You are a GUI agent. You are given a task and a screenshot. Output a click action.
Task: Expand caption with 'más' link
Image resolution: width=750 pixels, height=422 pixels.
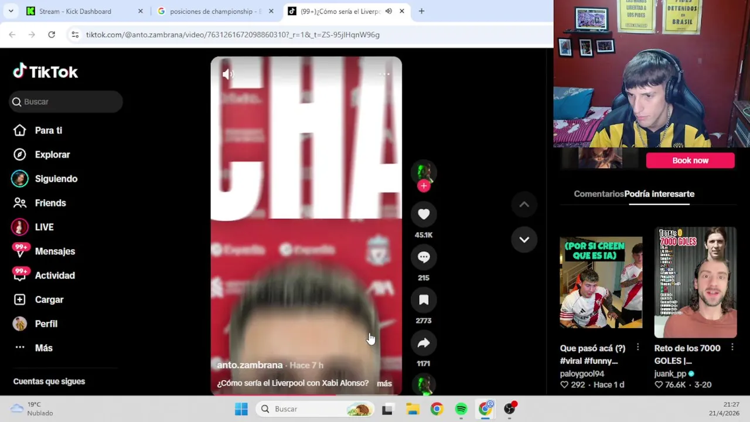point(384,383)
